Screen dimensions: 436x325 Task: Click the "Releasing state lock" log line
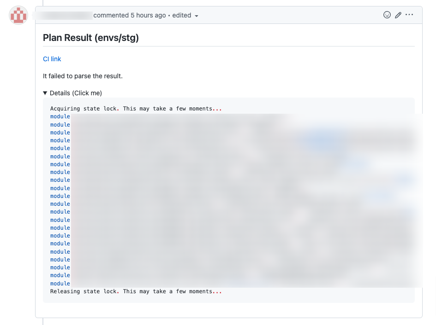pos(136,291)
